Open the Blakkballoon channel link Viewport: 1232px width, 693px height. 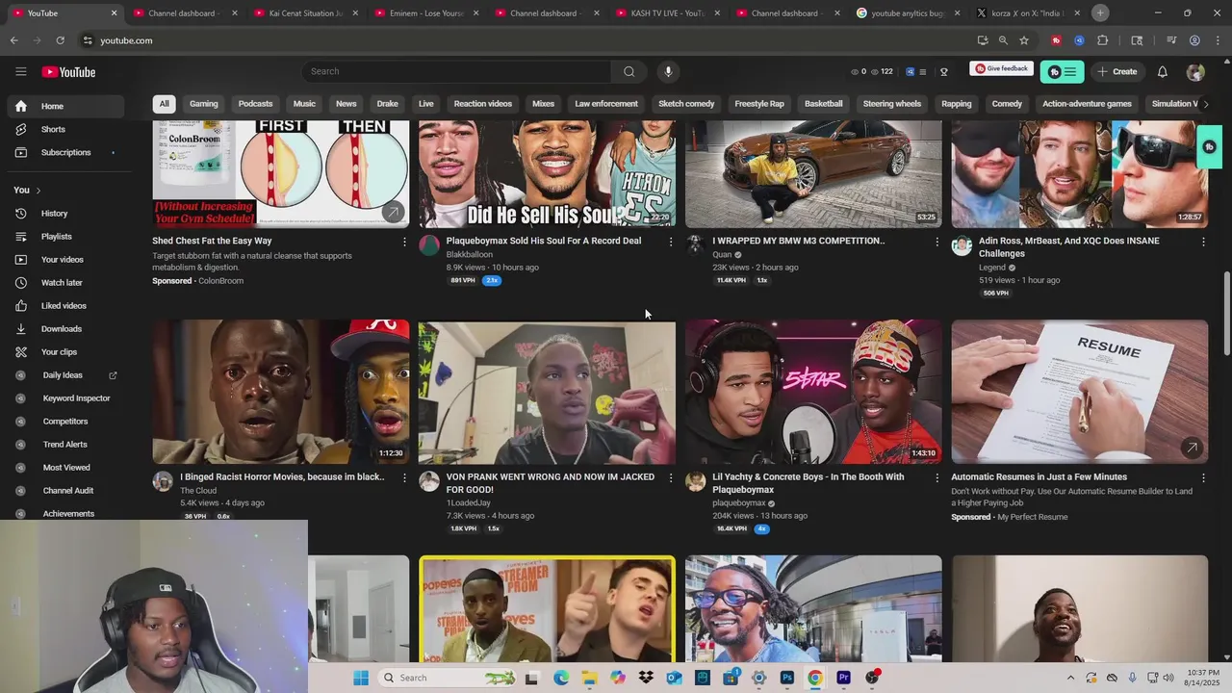470,255
